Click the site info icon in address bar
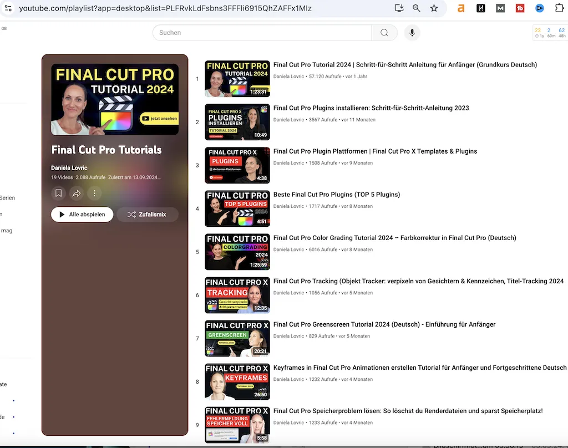 point(8,8)
